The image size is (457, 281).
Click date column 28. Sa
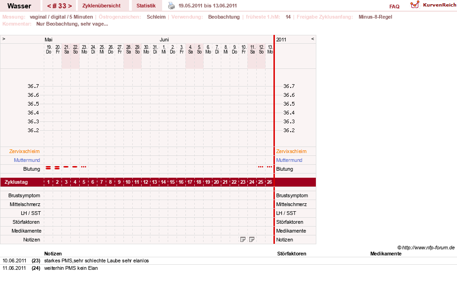(128, 49)
